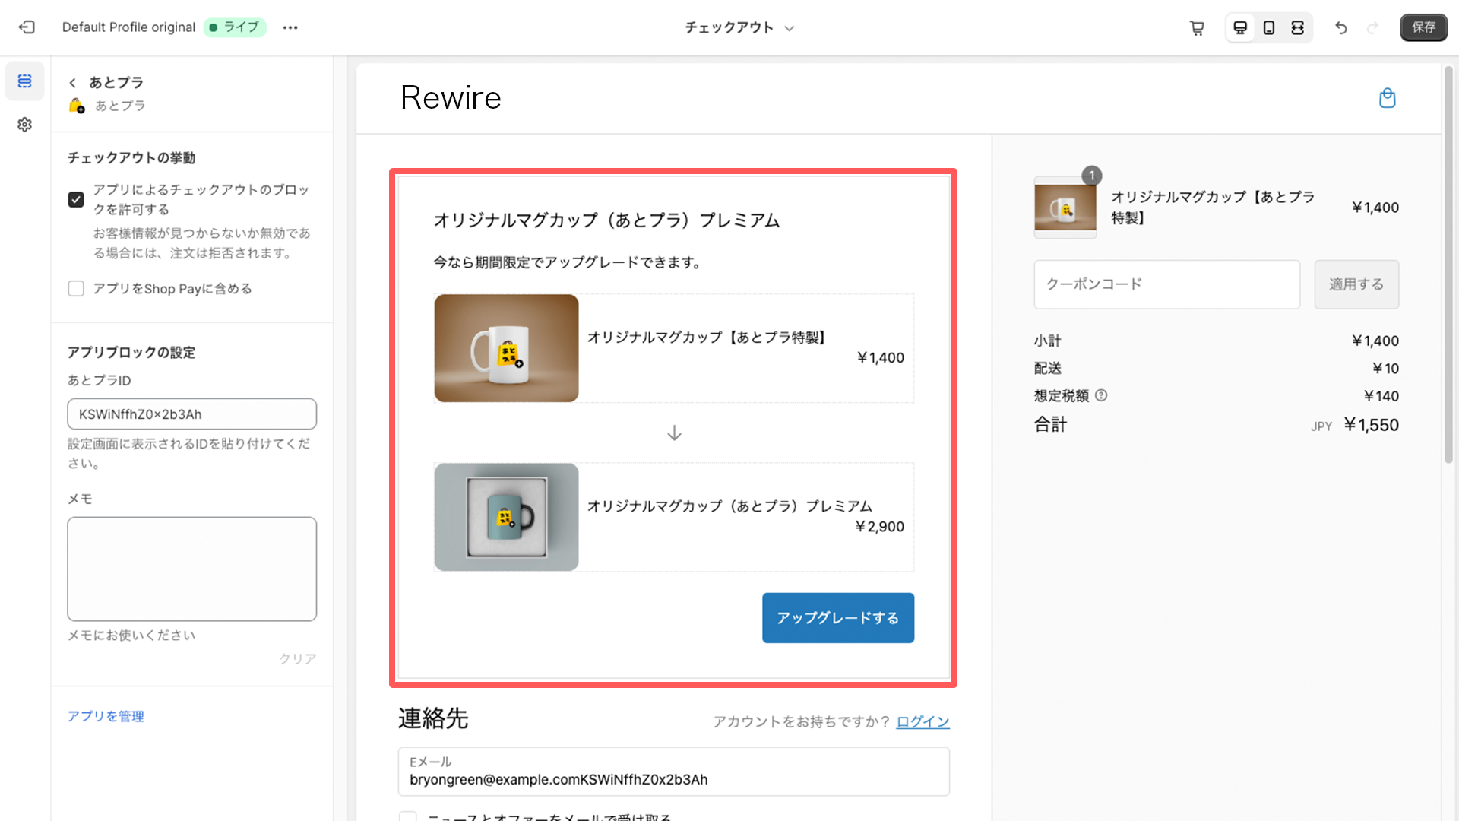Switch to fullscreen preview mode

tap(1298, 28)
